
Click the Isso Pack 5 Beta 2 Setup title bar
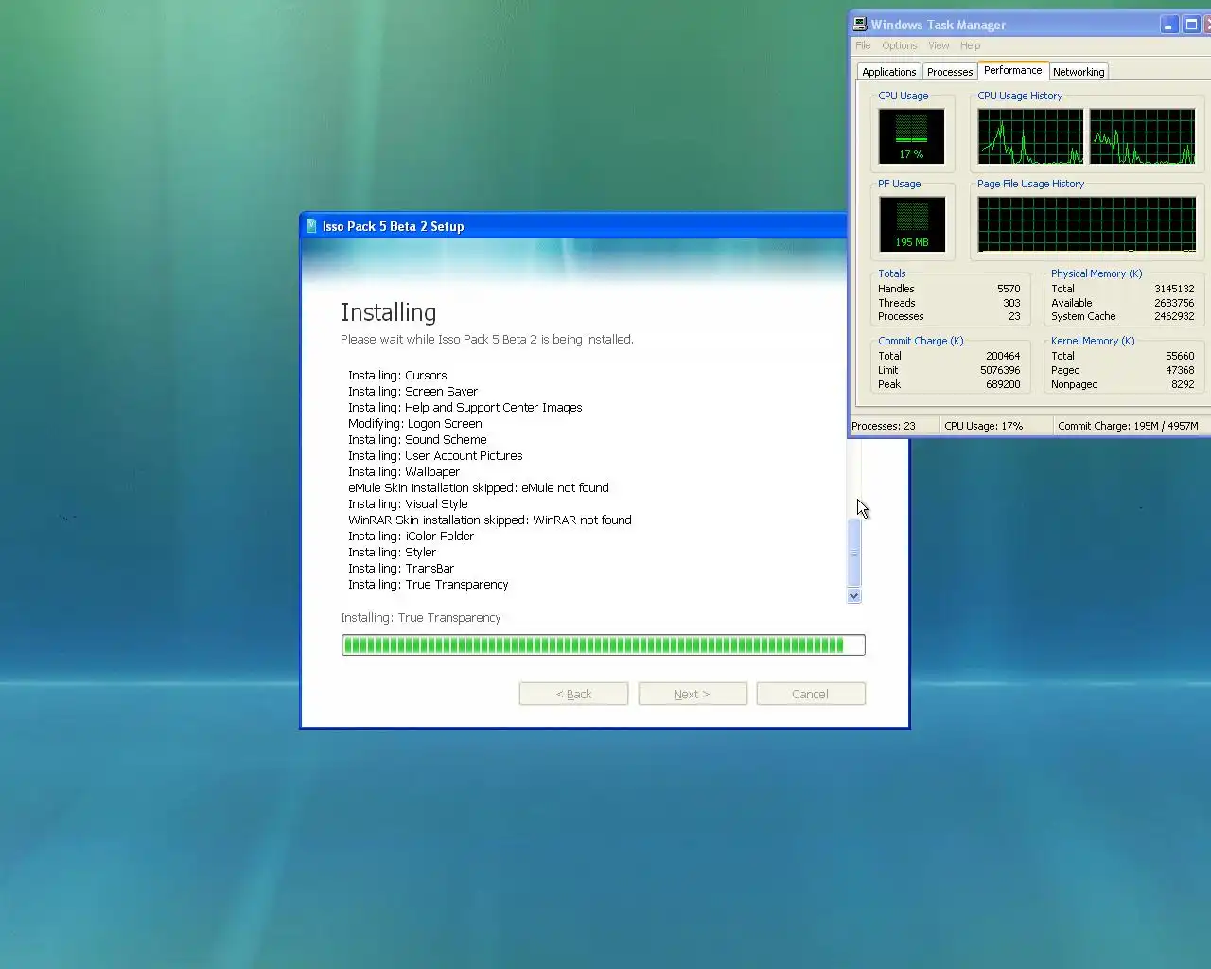coord(573,226)
